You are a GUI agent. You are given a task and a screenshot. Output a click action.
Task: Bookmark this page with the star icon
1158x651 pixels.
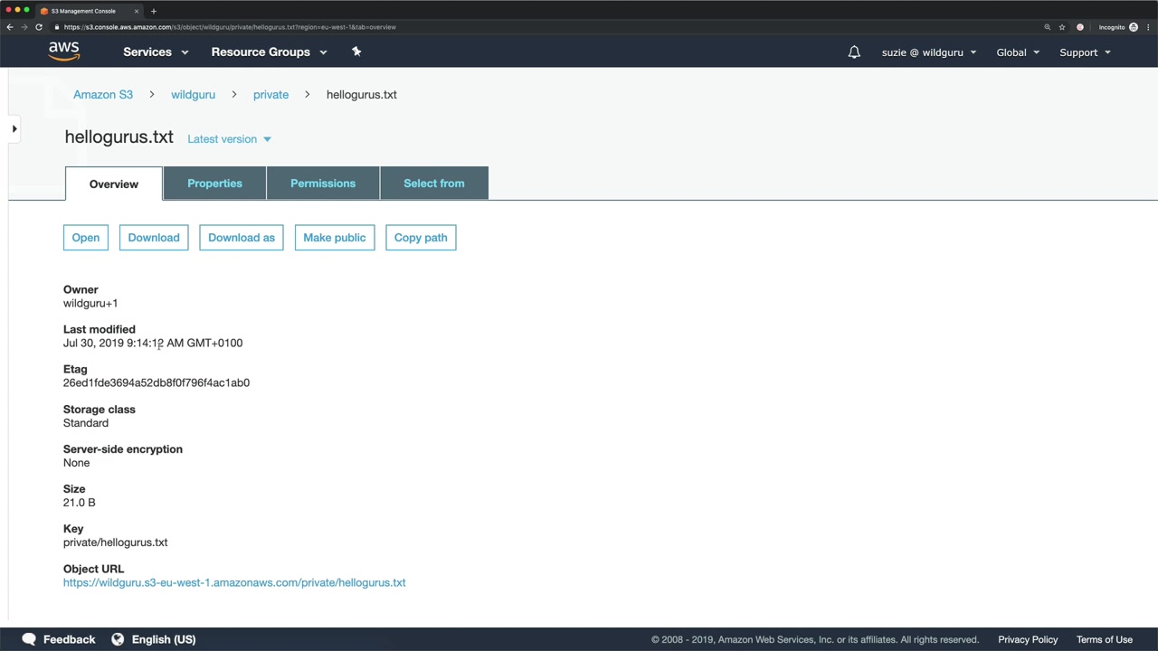pos(1062,27)
